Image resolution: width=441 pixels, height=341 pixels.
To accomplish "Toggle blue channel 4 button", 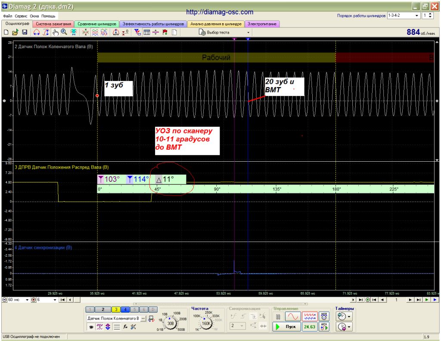I will tap(125, 310).
